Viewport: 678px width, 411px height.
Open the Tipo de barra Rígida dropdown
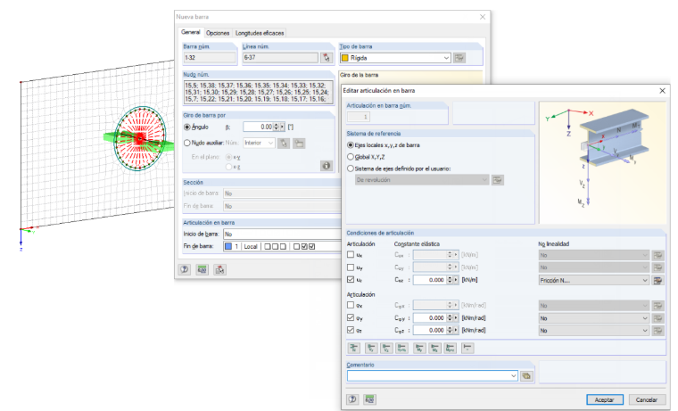coord(395,58)
